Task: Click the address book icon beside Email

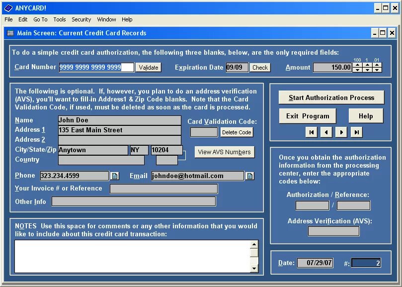Action: tap(250, 176)
